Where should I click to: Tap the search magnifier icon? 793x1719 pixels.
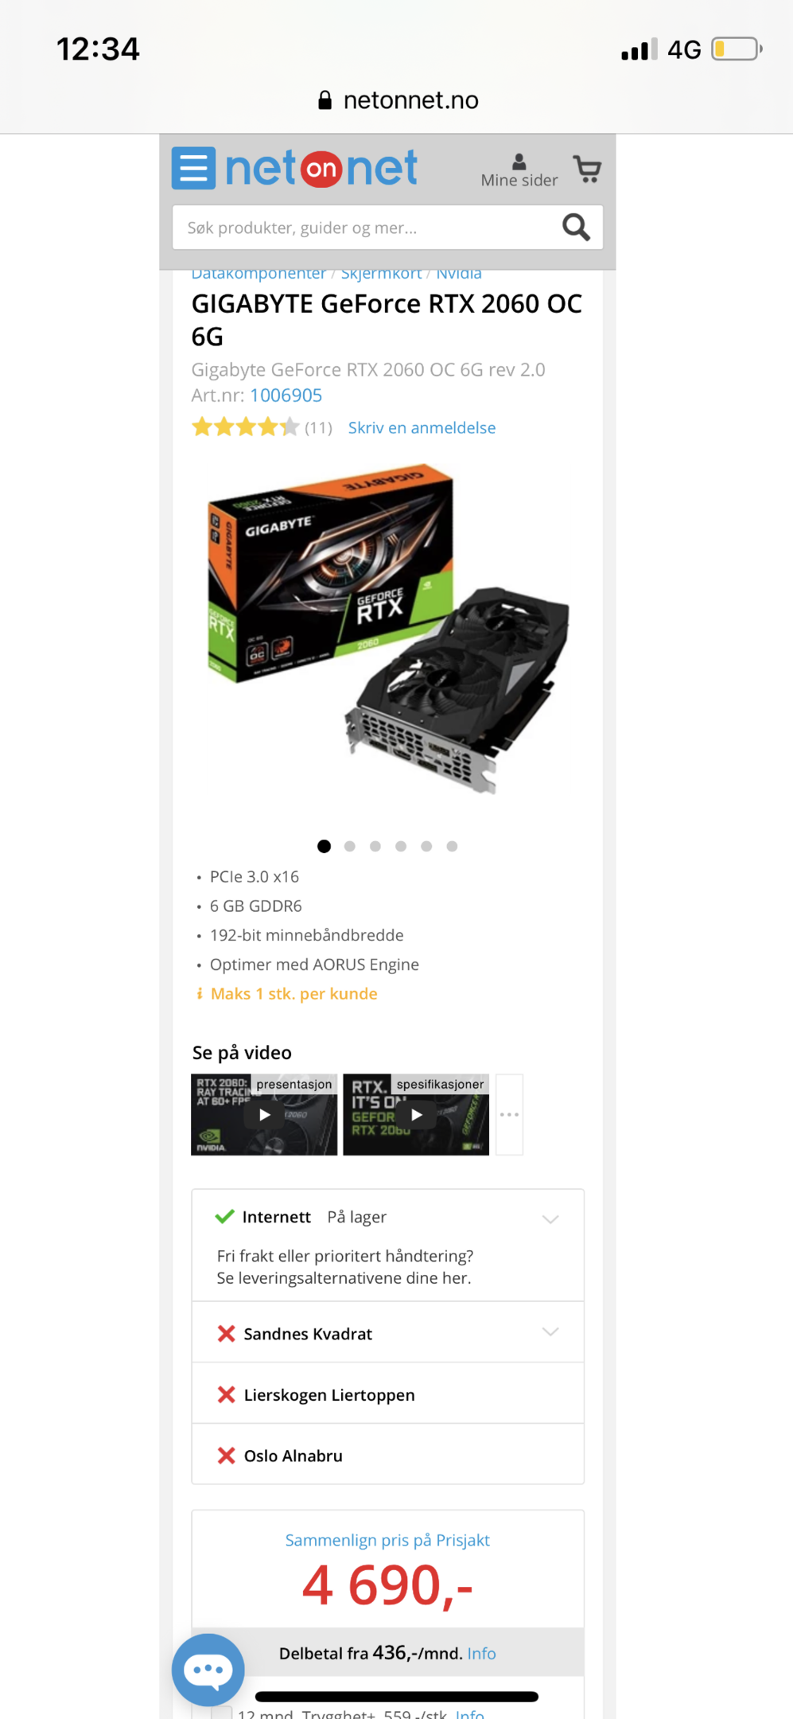click(x=576, y=228)
